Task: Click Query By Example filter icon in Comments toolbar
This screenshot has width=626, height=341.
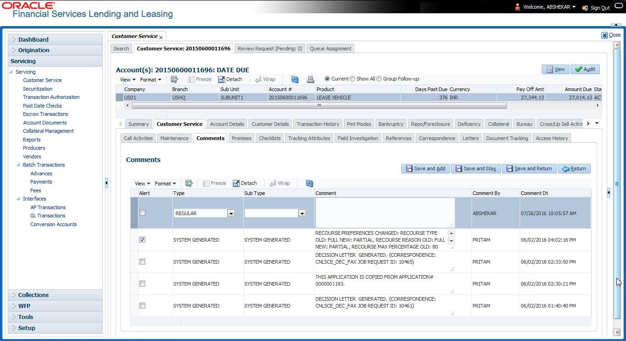Action: [189, 183]
